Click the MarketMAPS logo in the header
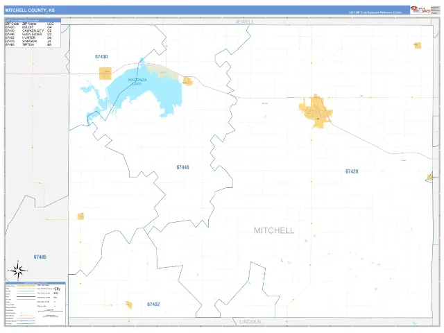 (x=420, y=10)
